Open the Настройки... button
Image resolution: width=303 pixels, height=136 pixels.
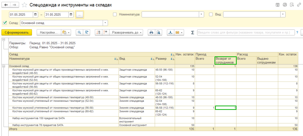point(49,32)
